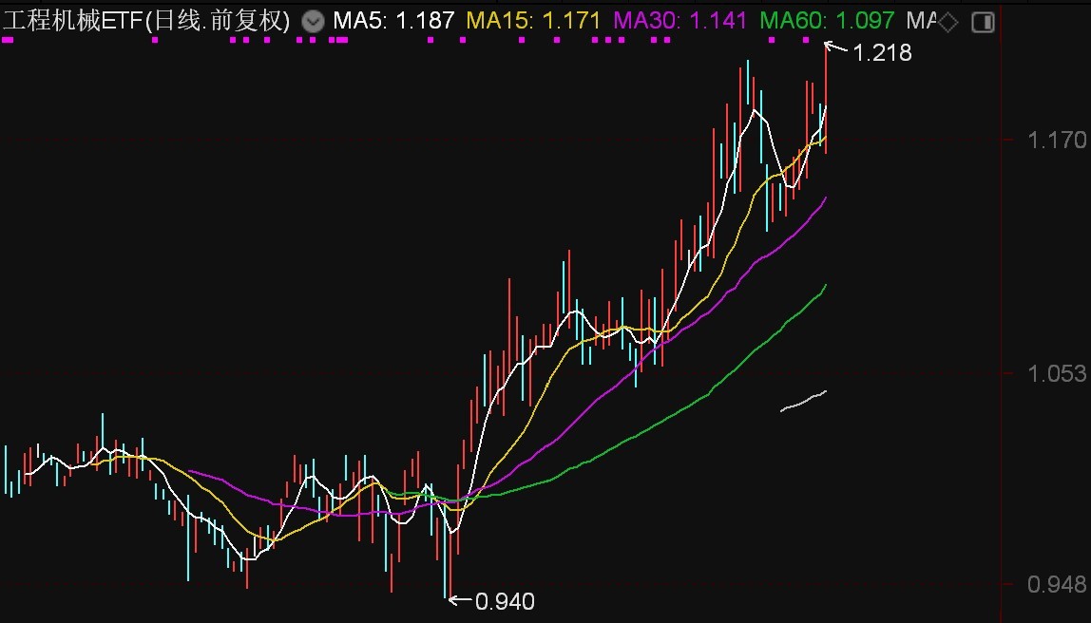Click the wide magenta marker at far top-left

pos(9,40)
